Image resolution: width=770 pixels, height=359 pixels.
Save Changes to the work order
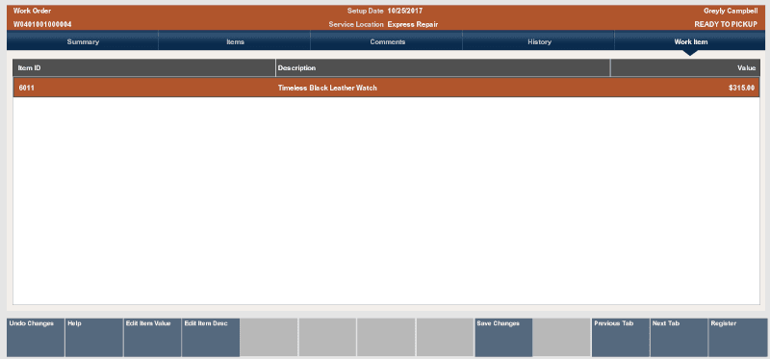[x=503, y=338]
